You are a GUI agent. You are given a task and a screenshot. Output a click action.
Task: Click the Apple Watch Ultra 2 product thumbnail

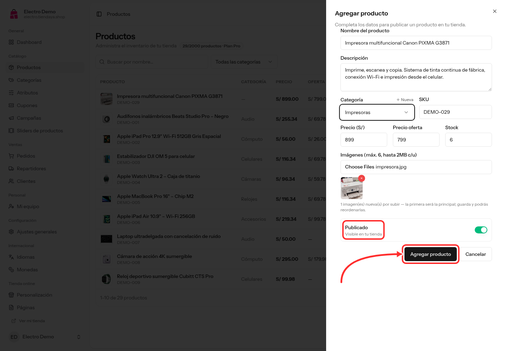(x=106, y=179)
